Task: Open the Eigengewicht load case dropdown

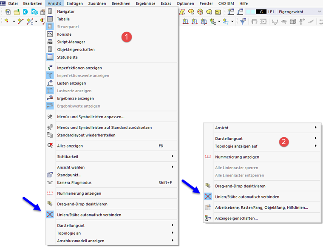Action: point(319,12)
